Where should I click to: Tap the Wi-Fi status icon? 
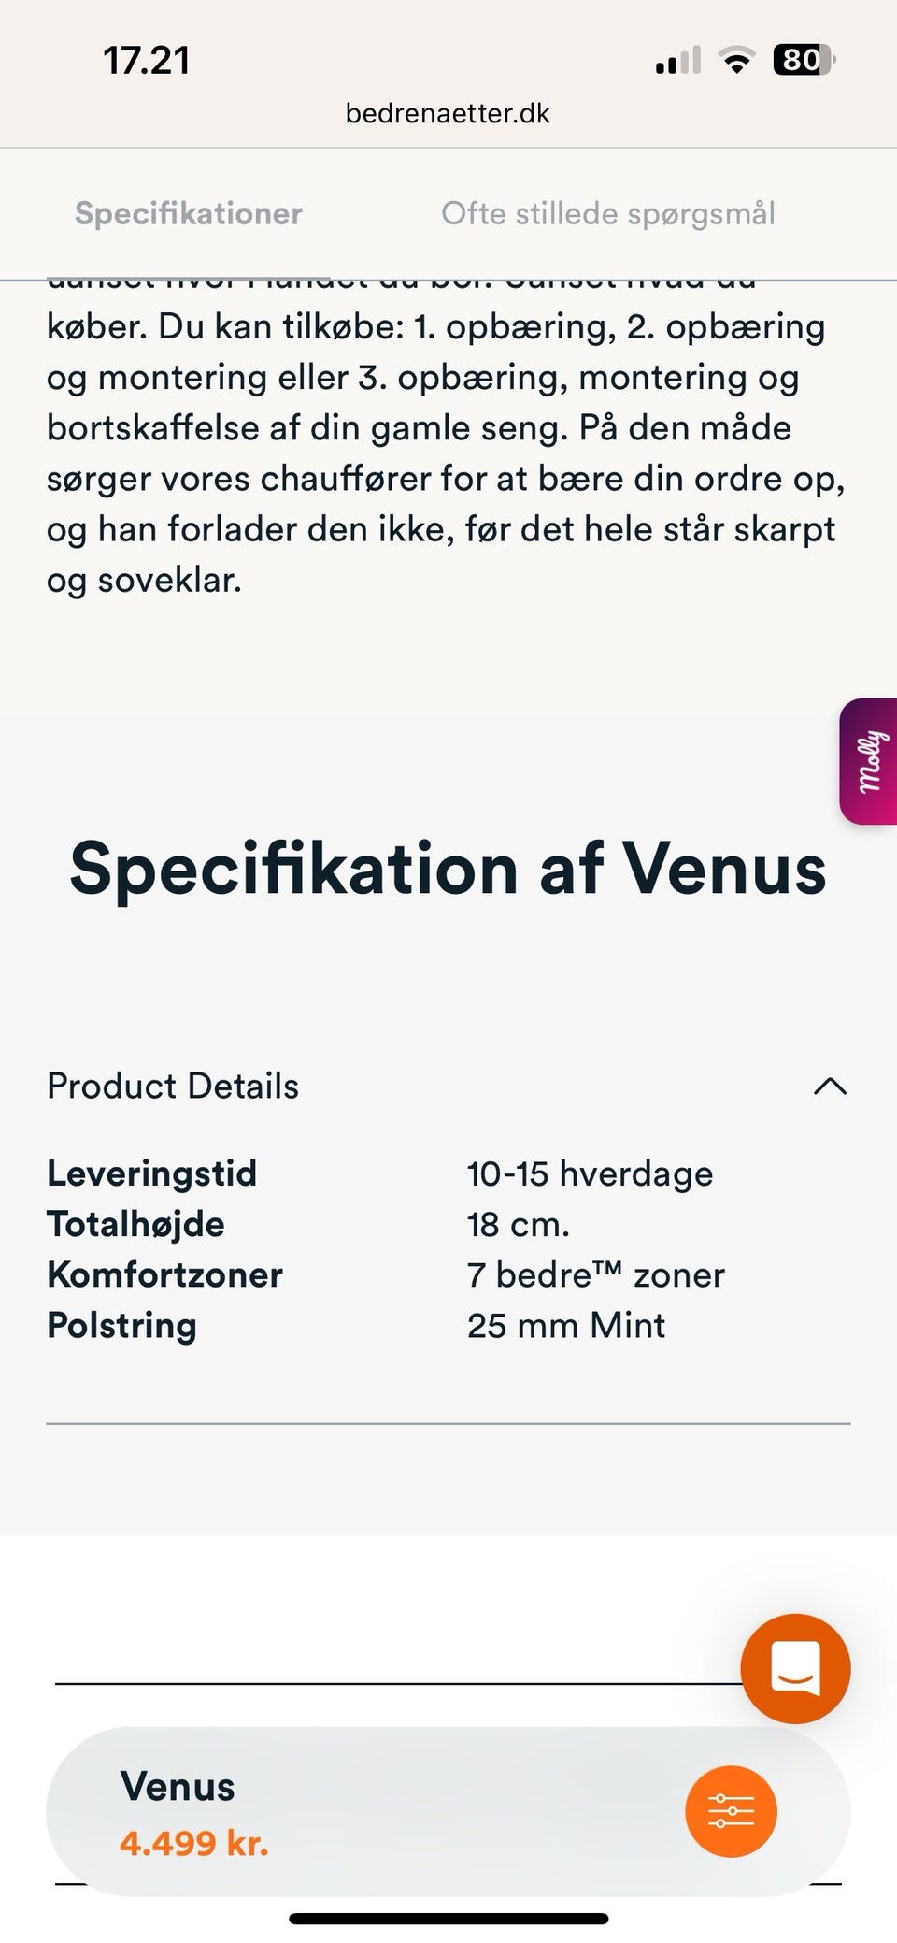736,61
